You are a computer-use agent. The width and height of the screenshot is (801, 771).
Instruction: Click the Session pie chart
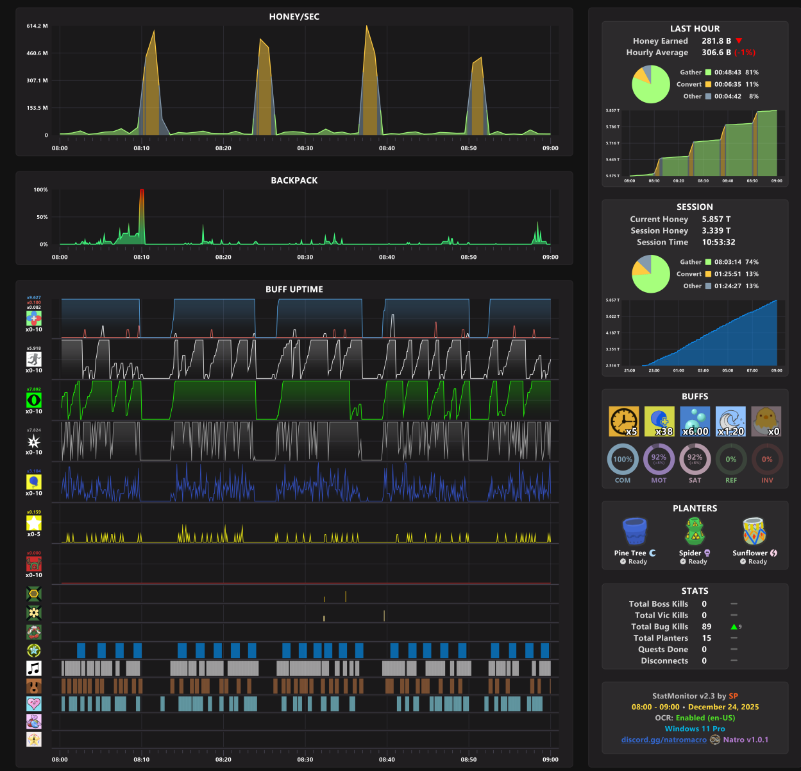click(651, 273)
